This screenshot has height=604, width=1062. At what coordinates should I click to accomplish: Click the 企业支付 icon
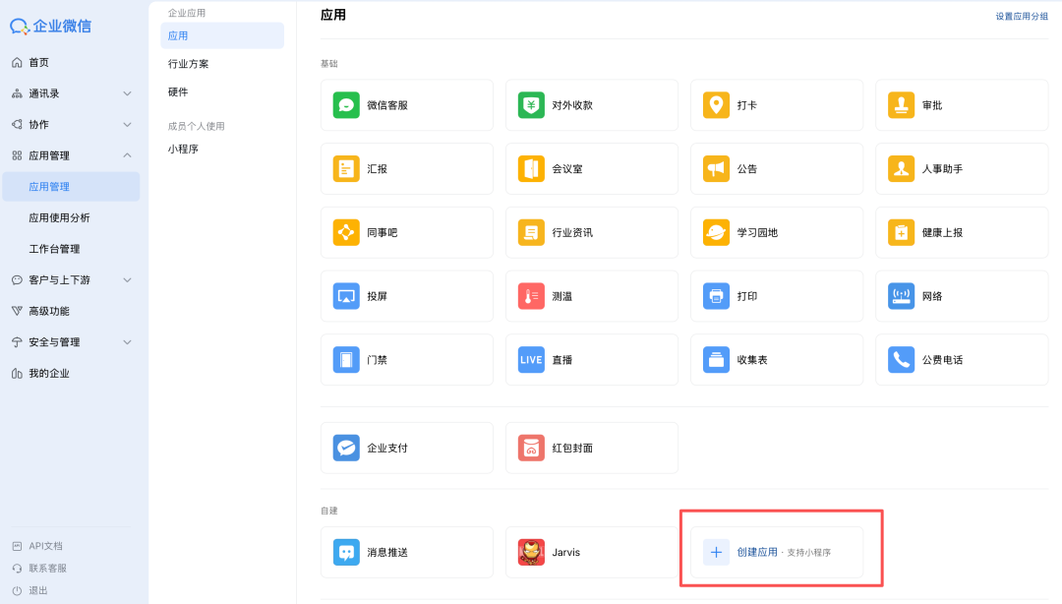pyautogui.click(x=346, y=449)
